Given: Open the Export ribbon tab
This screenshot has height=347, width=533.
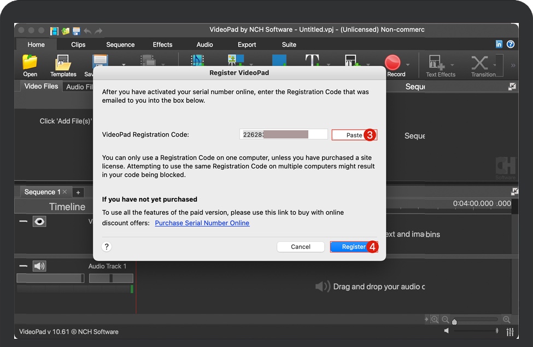Looking at the screenshot, I should click(x=247, y=45).
